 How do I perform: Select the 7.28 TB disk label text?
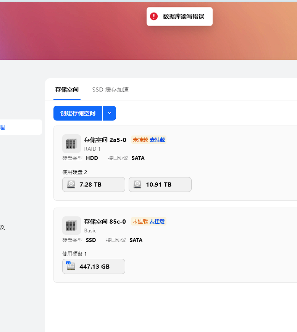click(x=90, y=185)
